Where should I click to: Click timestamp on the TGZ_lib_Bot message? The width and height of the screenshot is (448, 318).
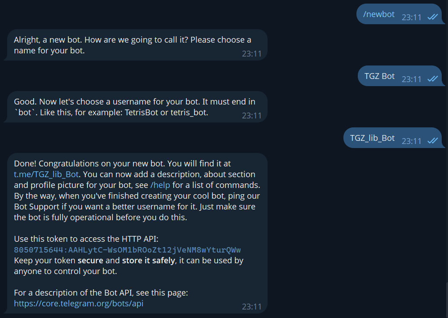tap(412, 141)
